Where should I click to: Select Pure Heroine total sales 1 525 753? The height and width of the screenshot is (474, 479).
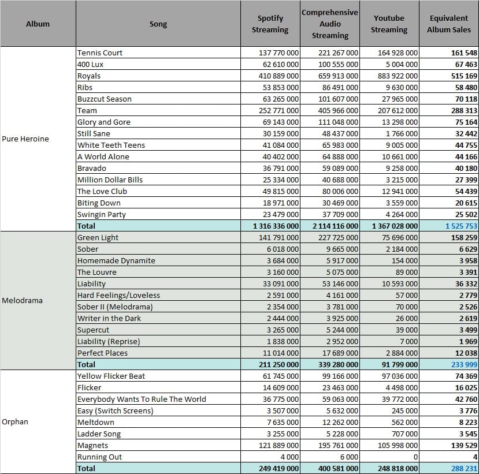tap(449, 226)
